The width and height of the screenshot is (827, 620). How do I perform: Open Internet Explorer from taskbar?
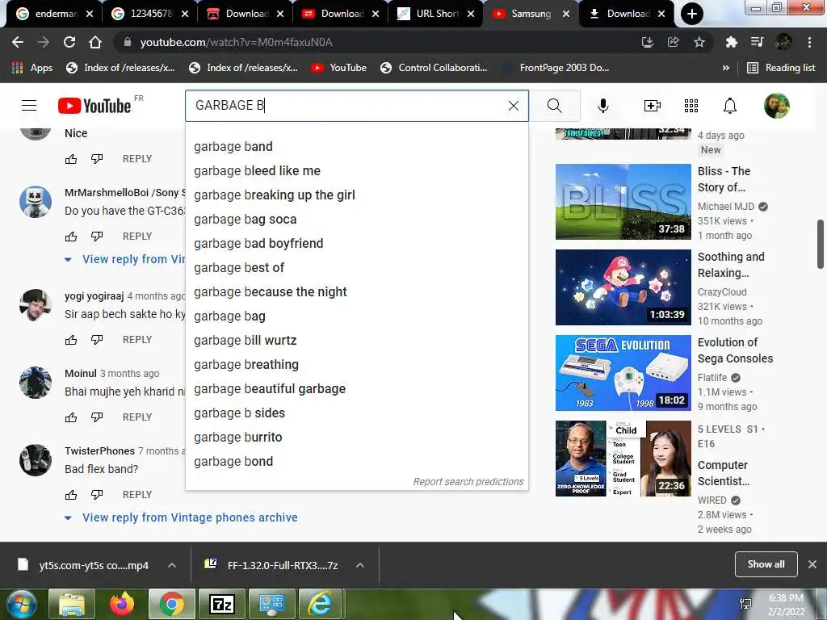point(321,604)
